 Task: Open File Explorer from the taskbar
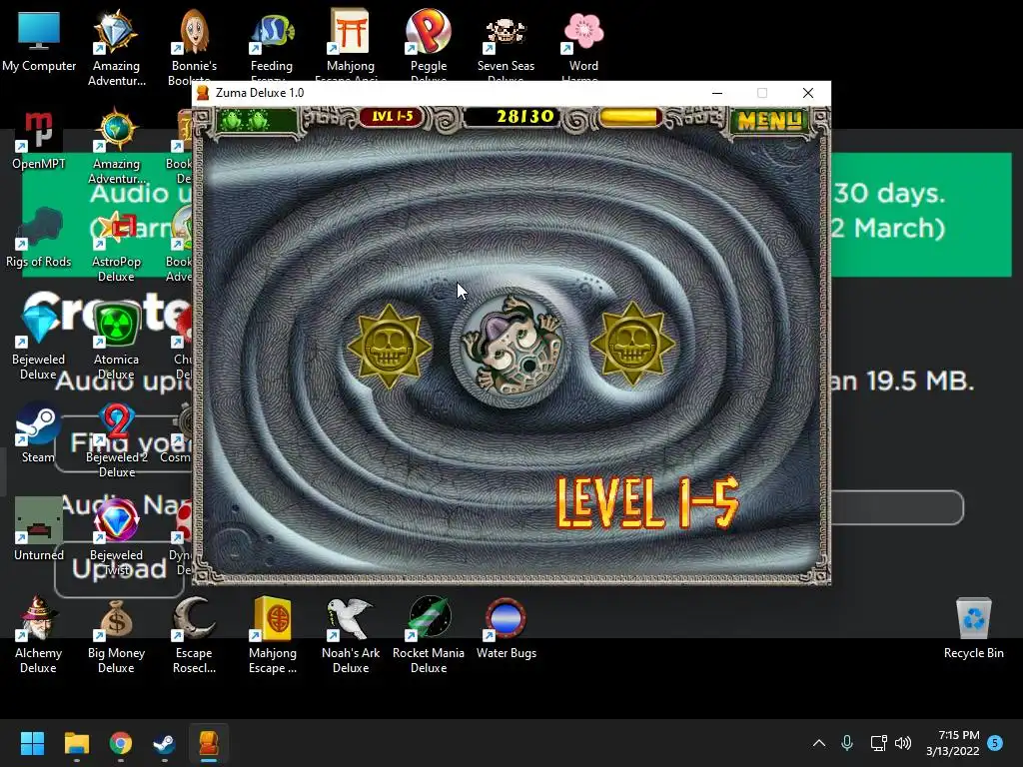point(76,743)
